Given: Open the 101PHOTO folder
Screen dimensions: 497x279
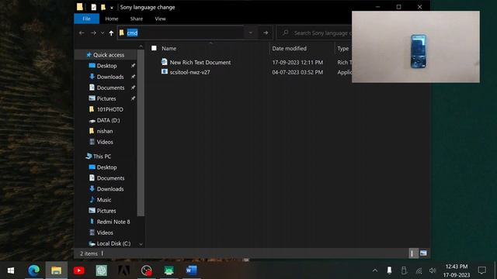Looking at the screenshot, I should click(x=109, y=109).
